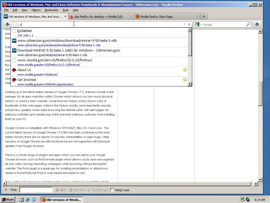
Task: Click the Firefox logo in the title bar
Action: [x=5, y=5]
